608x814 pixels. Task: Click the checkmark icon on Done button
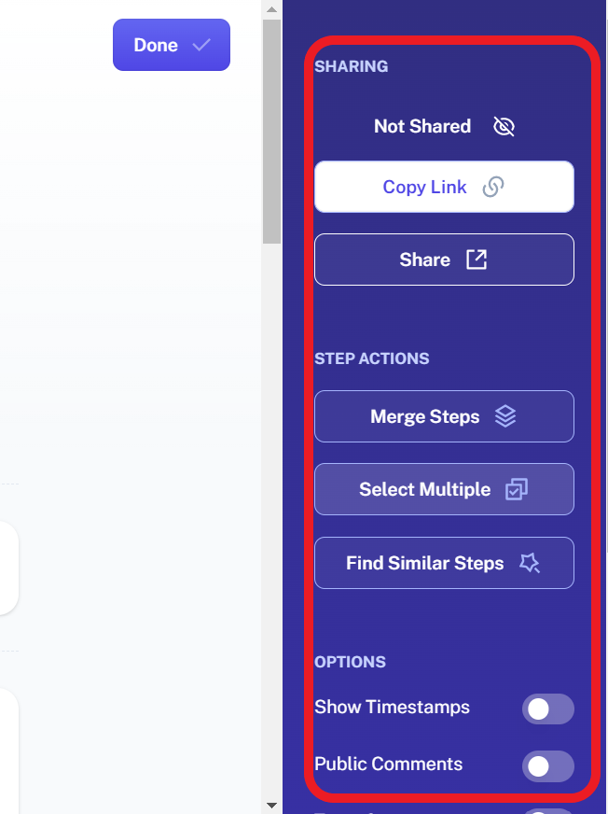[201, 45]
